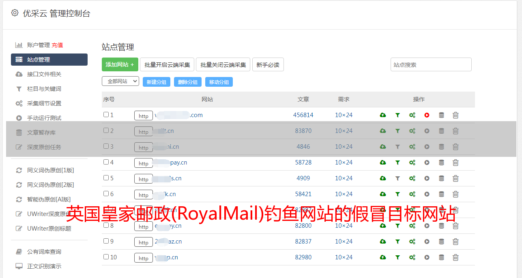Click the 10×24 value in row 4
This screenshot has width=522, height=278.
344,163
